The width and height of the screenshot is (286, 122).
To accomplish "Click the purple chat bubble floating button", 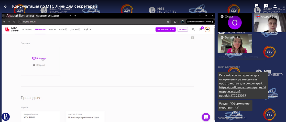I will pyautogui.click(x=206, y=117).
